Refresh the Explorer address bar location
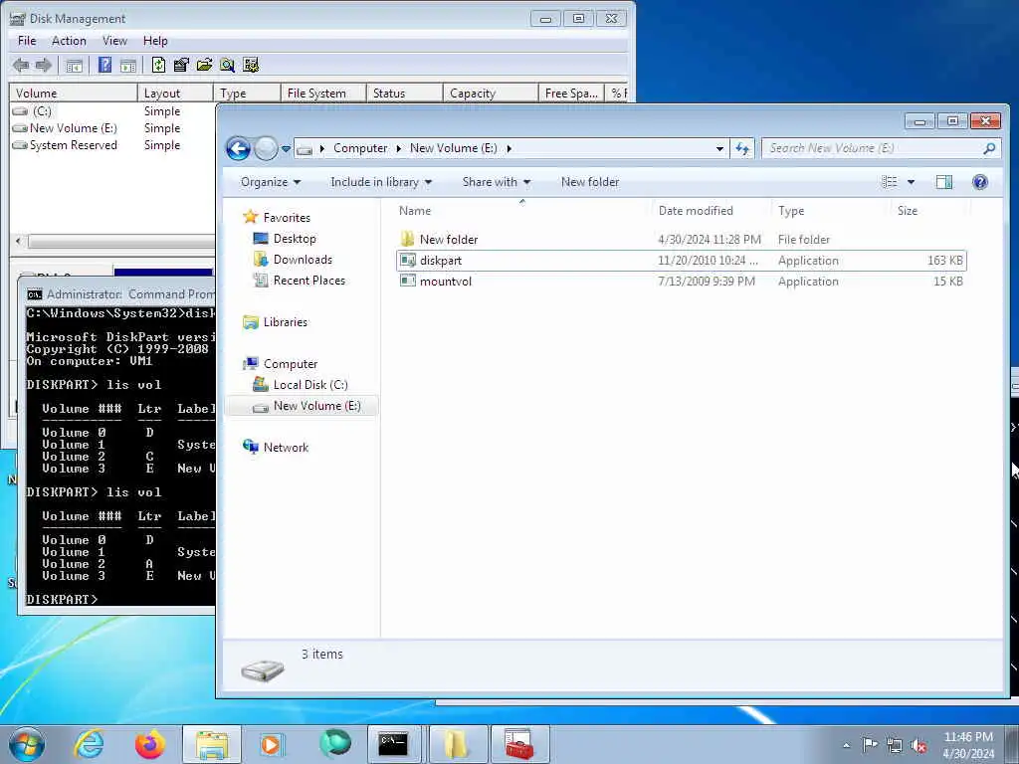 (x=742, y=149)
